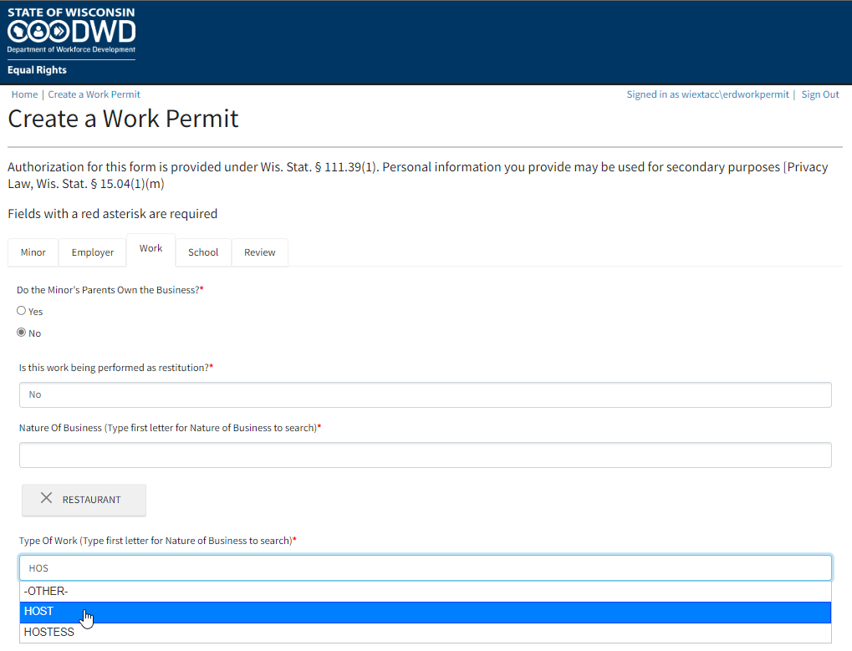The height and width of the screenshot is (651, 852).
Task: Select the Work tab
Action: (x=151, y=248)
